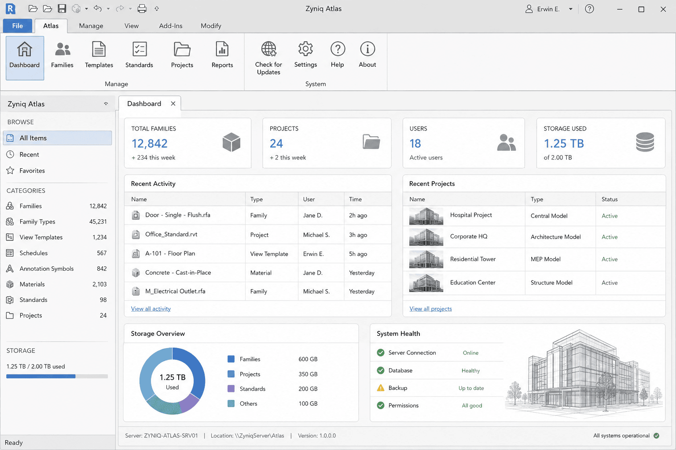Collapse the Zyniq Atlas panel chevron
Screen dimensions: 676x450
tap(106, 104)
